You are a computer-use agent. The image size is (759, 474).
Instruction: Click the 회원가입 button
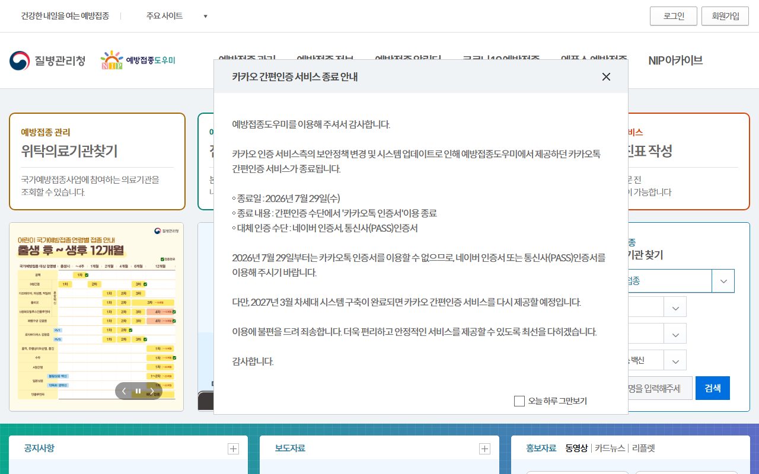point(725,16)
